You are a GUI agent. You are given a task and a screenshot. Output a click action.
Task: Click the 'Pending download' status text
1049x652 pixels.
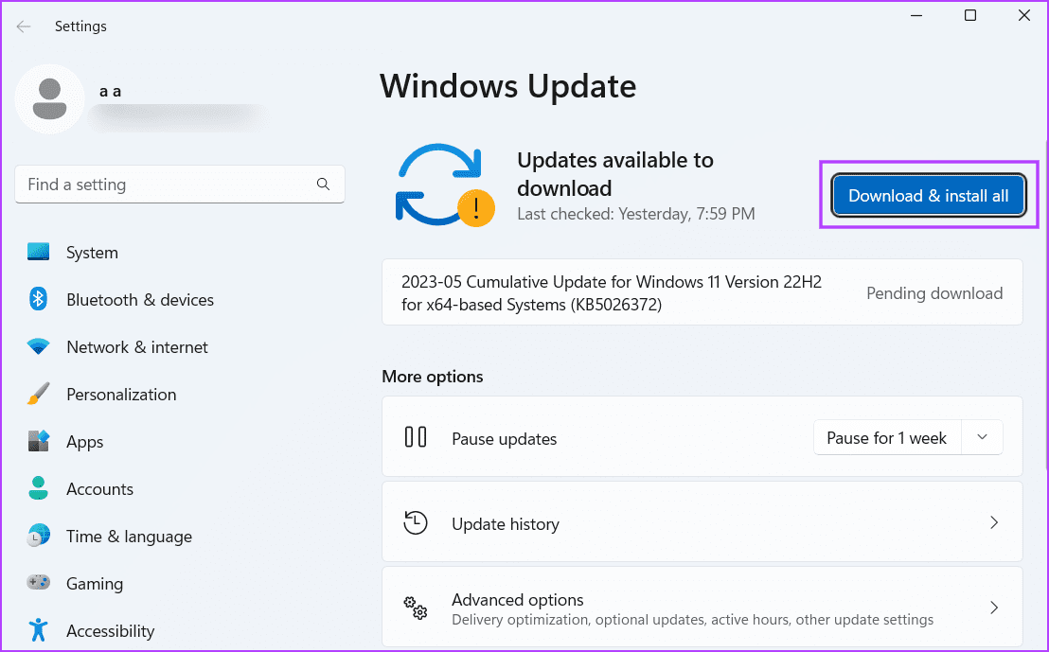point(934,293)
